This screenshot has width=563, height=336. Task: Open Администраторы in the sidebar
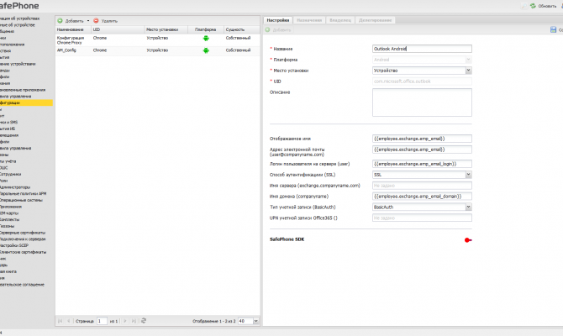point(15,187)
